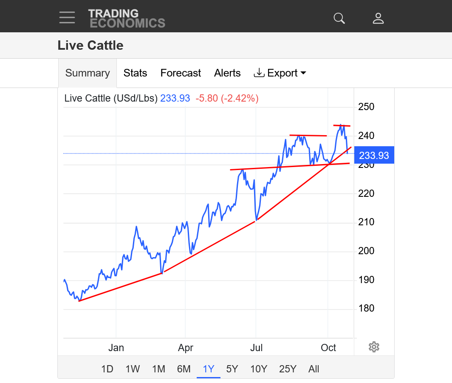452x383 pixels.
Task: Open the hamburger navigation menu
Action: (67, 18)
